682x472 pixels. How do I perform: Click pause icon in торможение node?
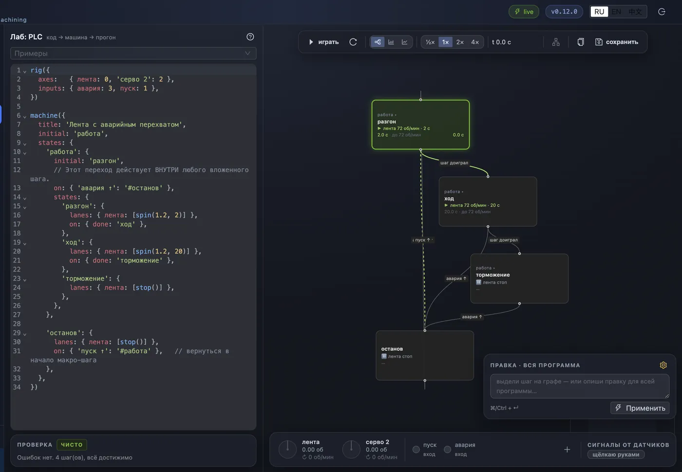(478, 282)
